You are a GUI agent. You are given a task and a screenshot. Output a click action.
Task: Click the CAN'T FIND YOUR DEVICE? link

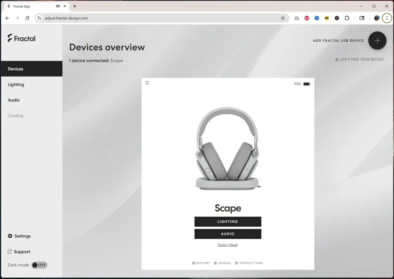[360, 59]
